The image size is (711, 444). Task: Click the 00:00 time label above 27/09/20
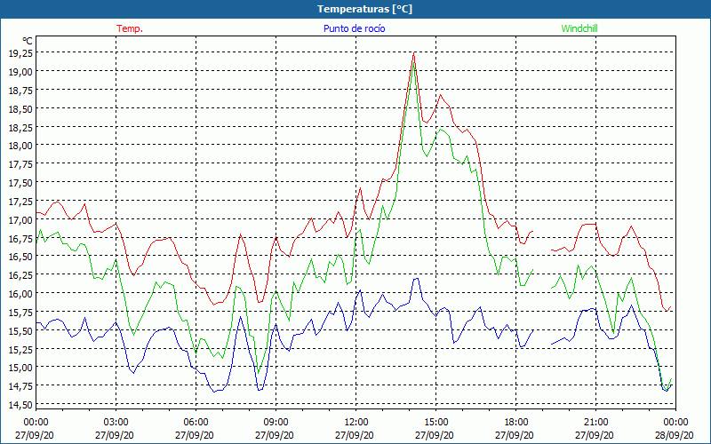36,423
